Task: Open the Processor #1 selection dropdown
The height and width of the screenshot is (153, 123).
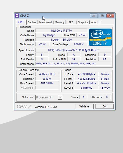Action: (x=49, y=97)
